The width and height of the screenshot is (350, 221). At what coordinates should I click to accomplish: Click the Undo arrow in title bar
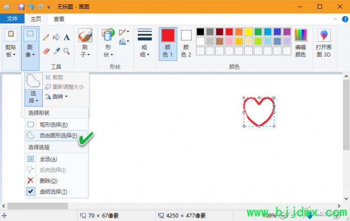pos(31,7)
